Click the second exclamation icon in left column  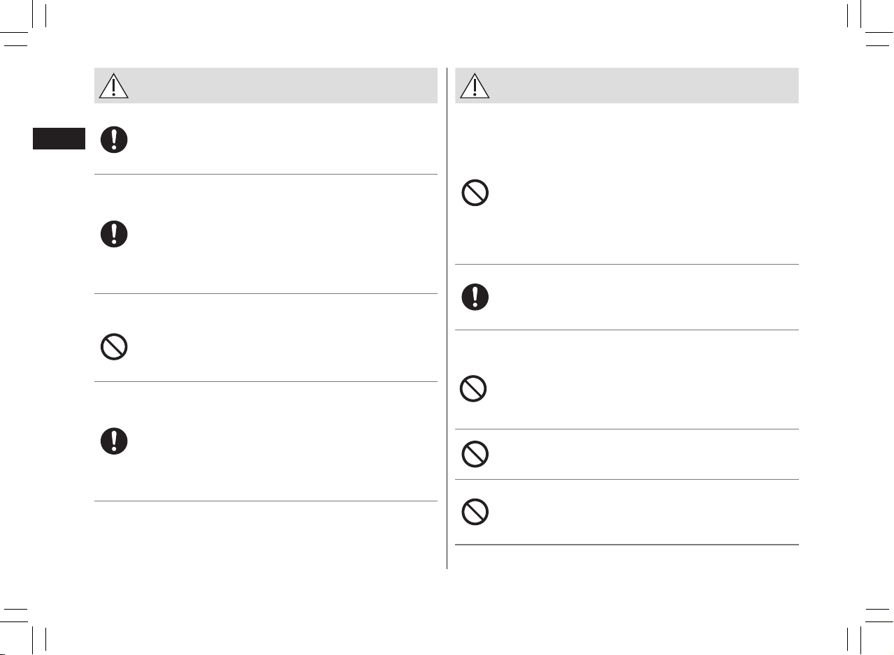114,233
